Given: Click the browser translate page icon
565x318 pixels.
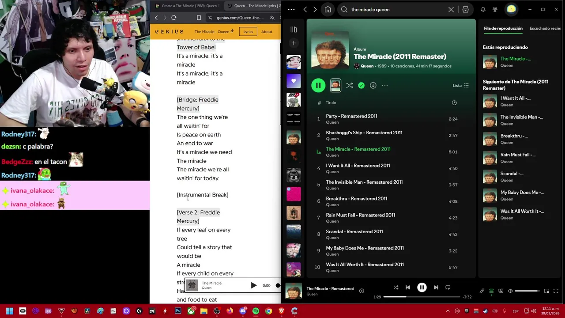Looking at the screenshot, I should (272, 18).
